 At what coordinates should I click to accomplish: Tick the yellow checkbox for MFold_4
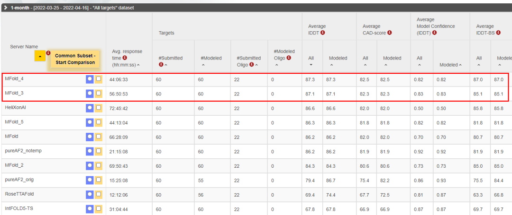pos(99,79)
